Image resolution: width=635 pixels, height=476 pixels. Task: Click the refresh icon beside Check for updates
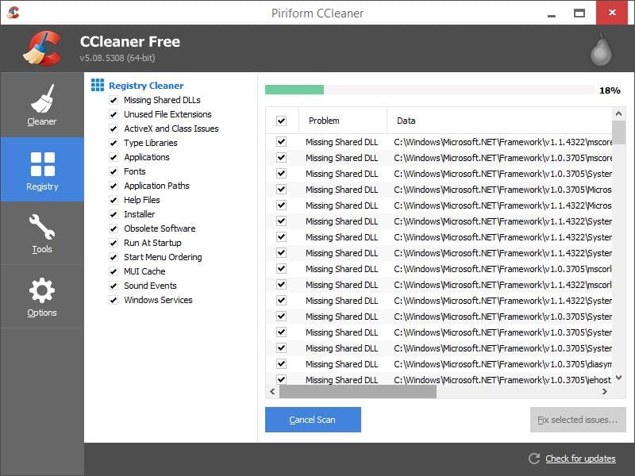[534, 459]
